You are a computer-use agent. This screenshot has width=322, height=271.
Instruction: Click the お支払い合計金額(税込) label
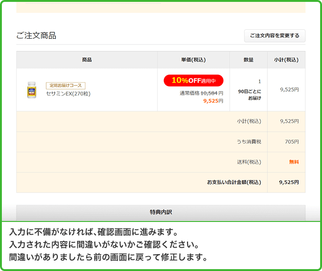pos(234,182)
